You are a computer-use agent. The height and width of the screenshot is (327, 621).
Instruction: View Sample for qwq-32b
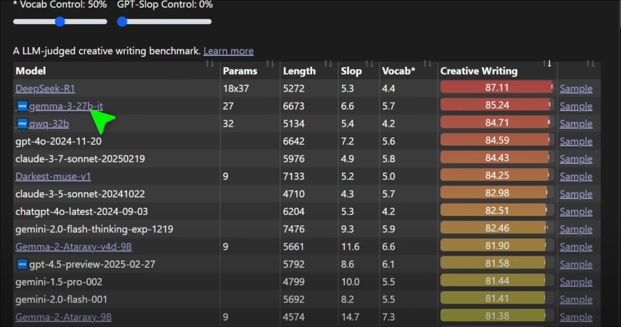coord(576,124)
